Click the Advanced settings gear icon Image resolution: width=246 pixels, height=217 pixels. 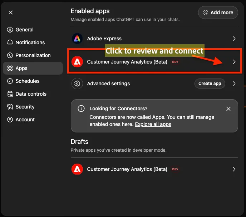[77, 84]
